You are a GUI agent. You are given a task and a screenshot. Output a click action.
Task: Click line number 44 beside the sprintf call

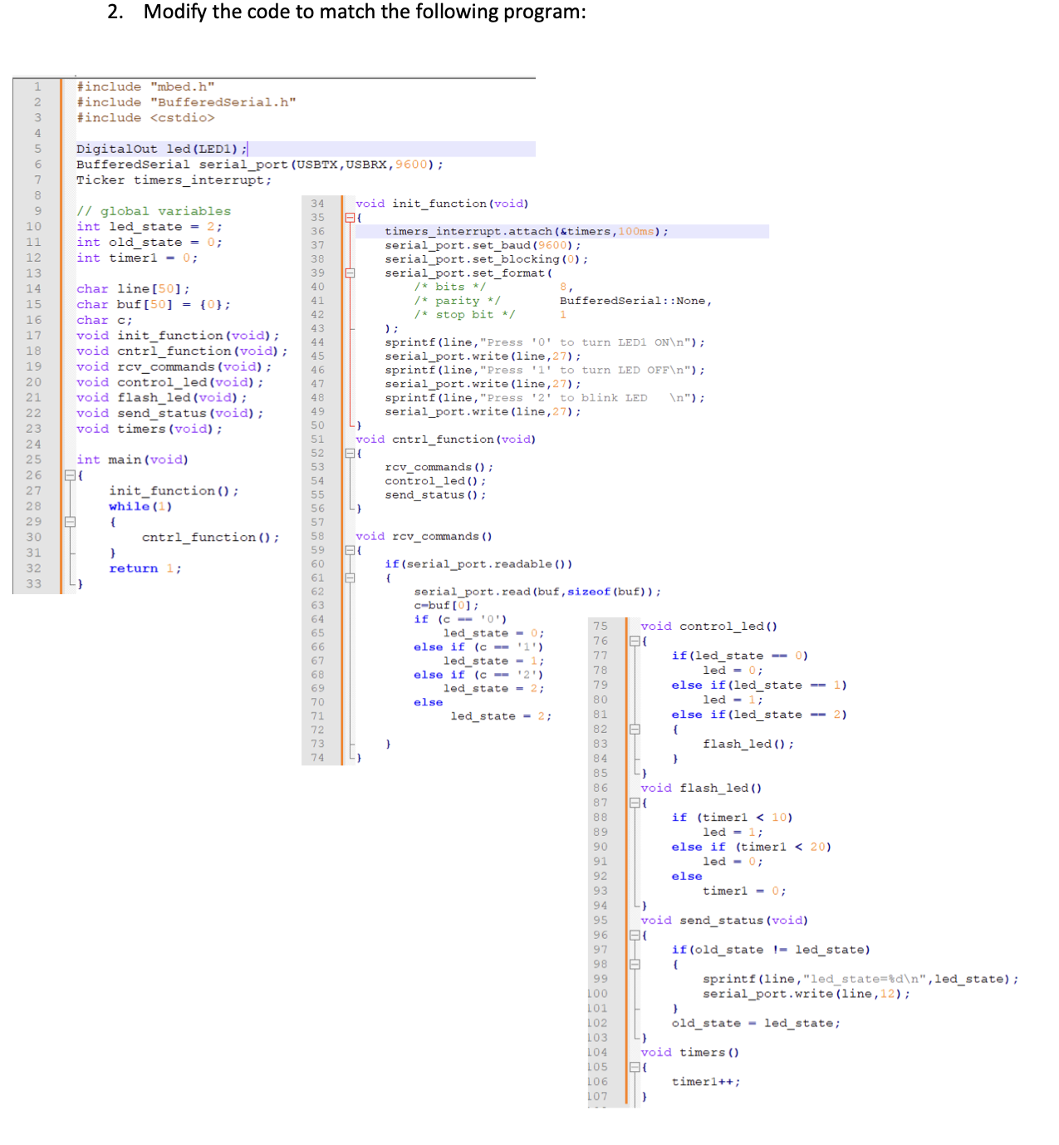[316, 342]
